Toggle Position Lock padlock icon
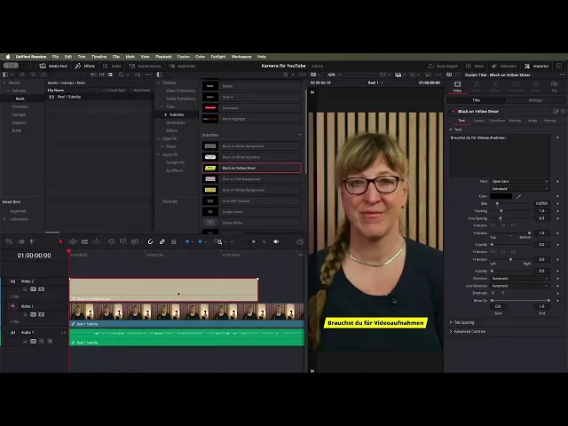The height and width of the screenshot is (426, 568). 174,241
